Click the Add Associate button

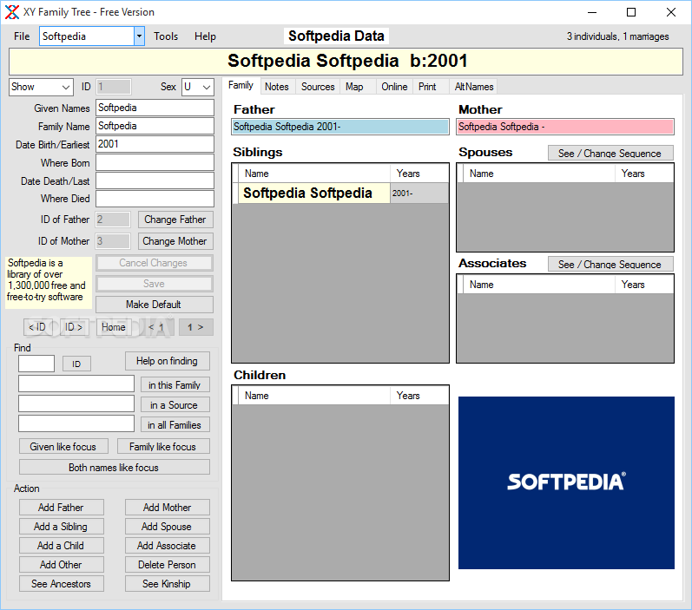tap(168, 546)
